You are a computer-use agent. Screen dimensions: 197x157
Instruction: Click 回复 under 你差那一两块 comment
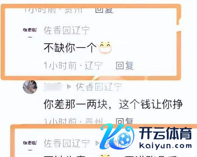pos(124,121)
